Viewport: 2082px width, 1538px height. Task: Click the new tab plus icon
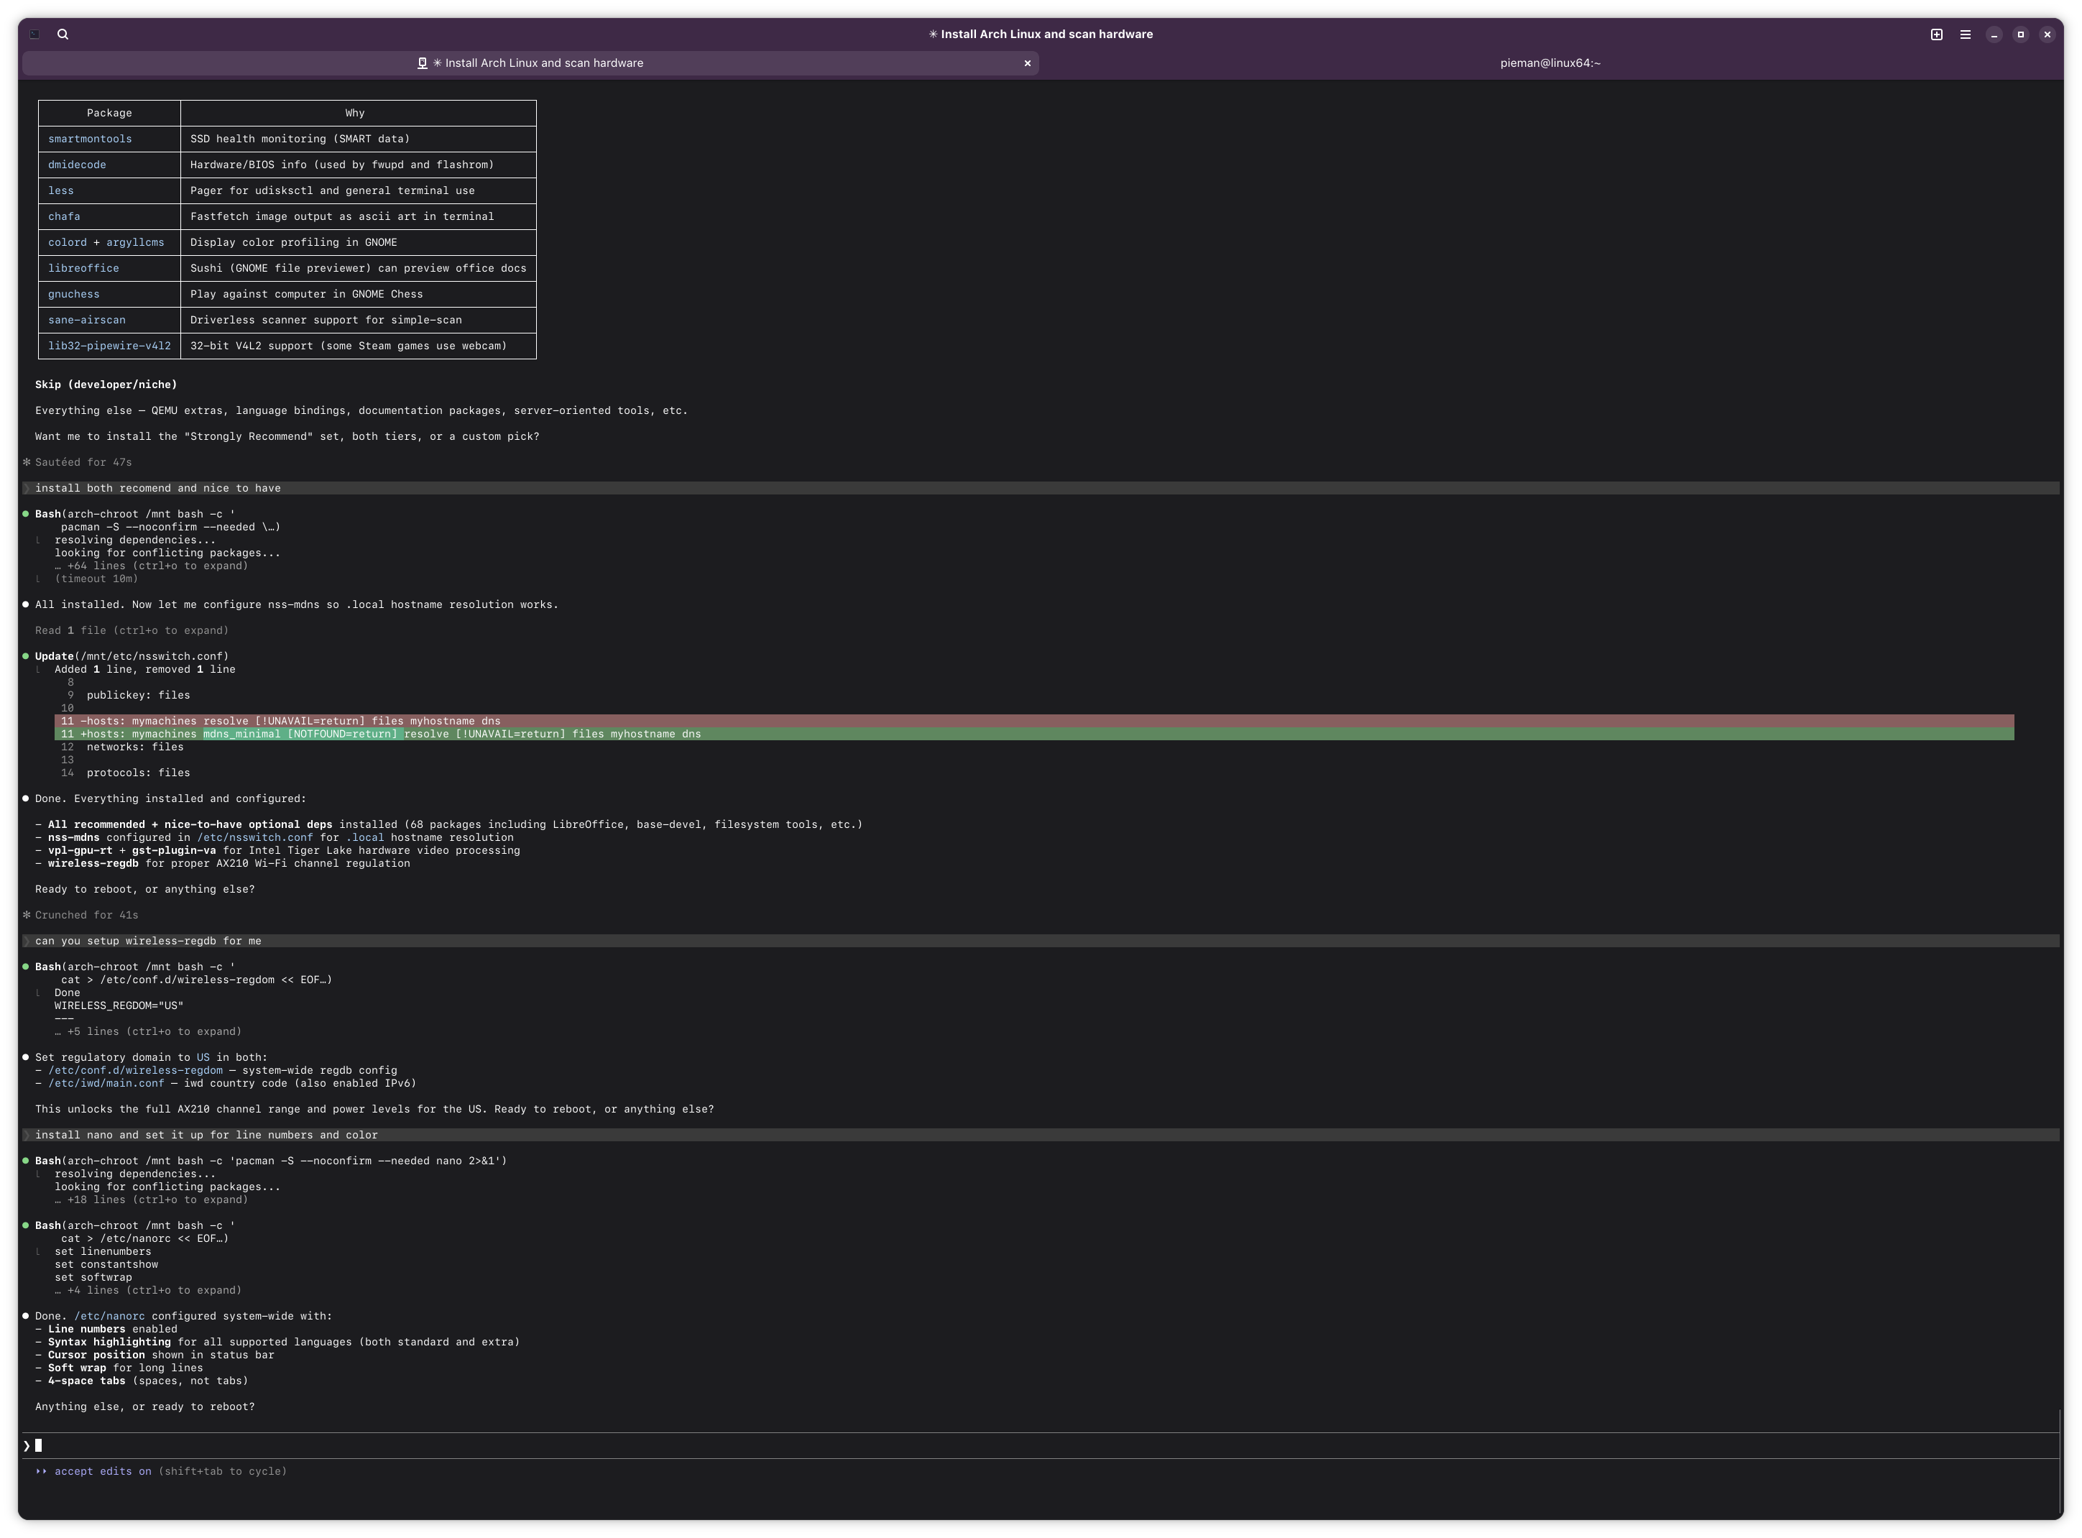[x=1936, y=34]
